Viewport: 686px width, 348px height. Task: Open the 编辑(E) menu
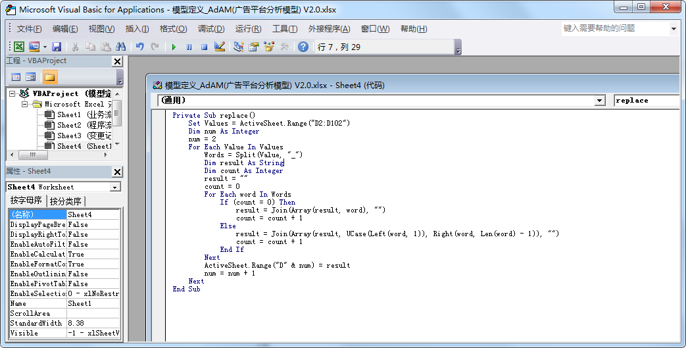click(65, 29)
